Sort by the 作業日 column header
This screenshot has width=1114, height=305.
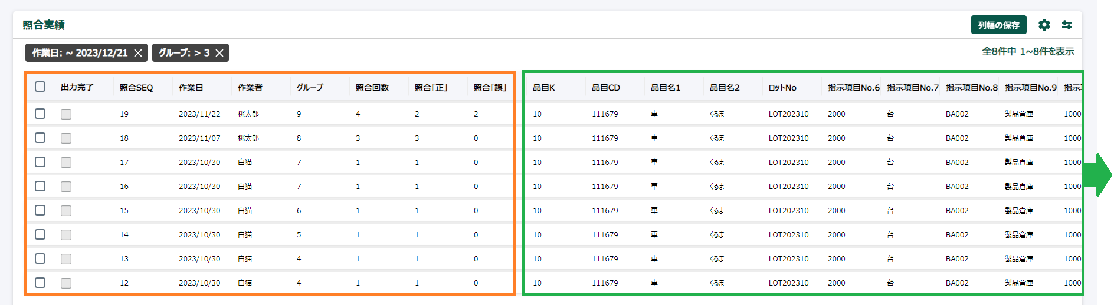(x=191, y=88)
